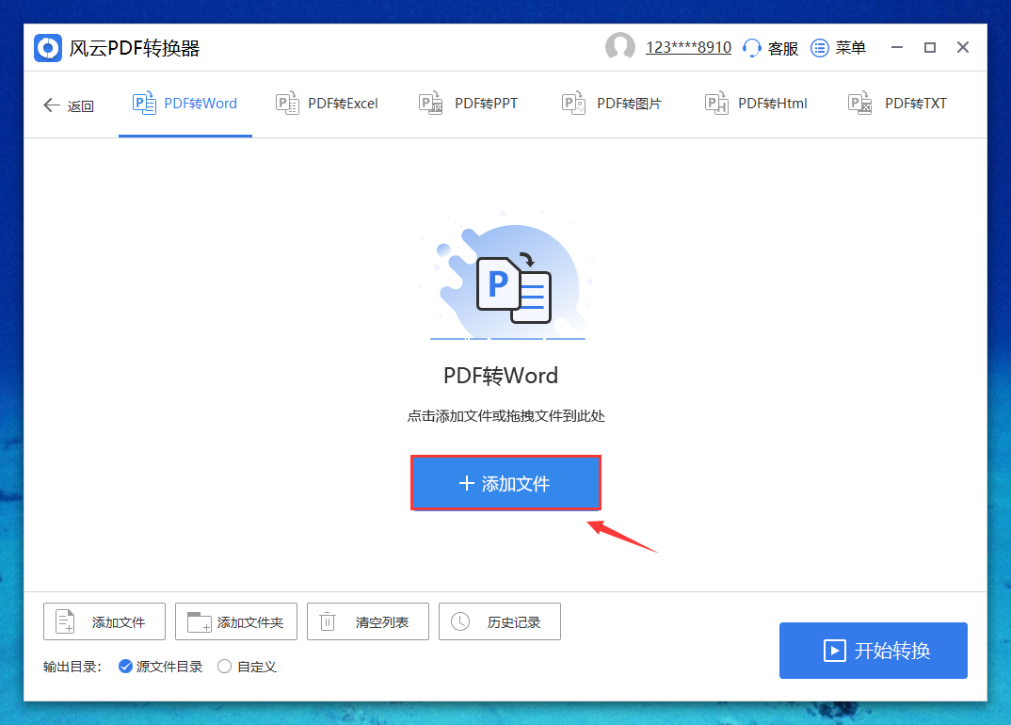Select the PDF转Word tab

click(x=185, y=104)
